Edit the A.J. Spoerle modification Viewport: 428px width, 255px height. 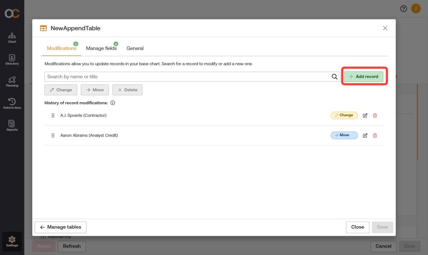(x=365, y=115)
